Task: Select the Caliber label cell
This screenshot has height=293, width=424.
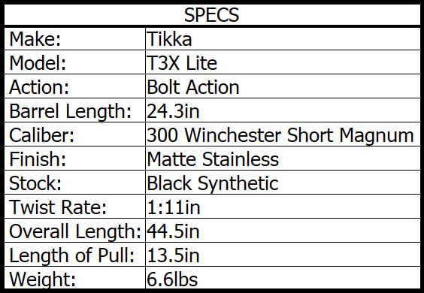Action: (x=75, y=134)
